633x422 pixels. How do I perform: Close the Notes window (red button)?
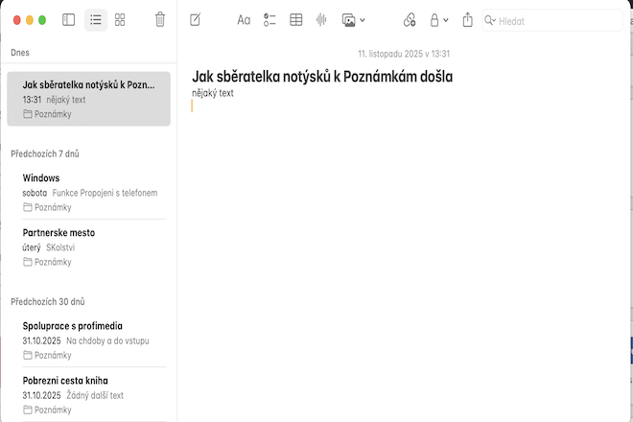[x=17, y=20]
